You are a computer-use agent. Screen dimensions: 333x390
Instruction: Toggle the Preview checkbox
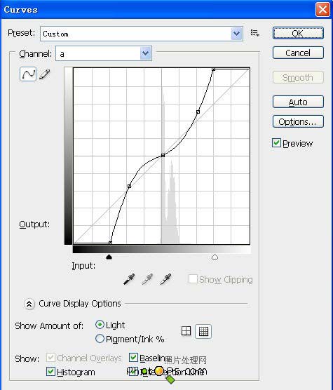tap(276, 143)
